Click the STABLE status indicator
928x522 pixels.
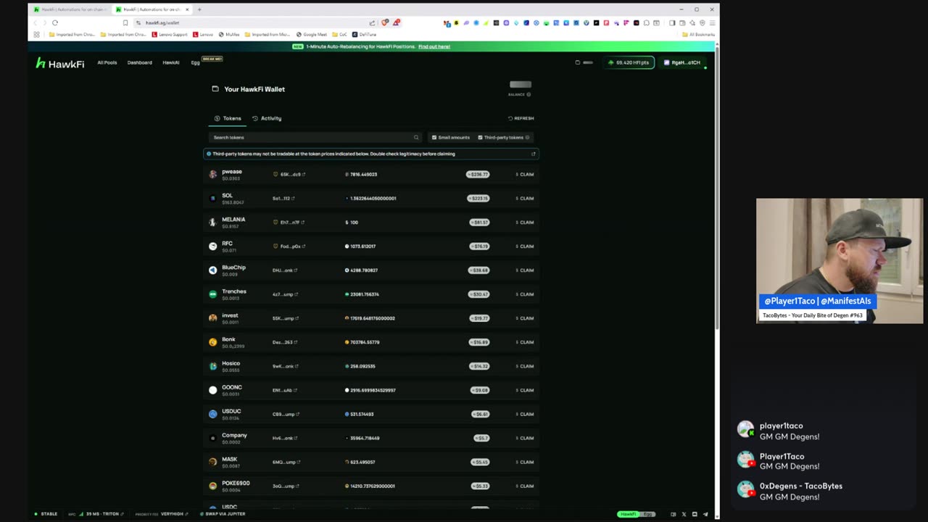(46, 514)
